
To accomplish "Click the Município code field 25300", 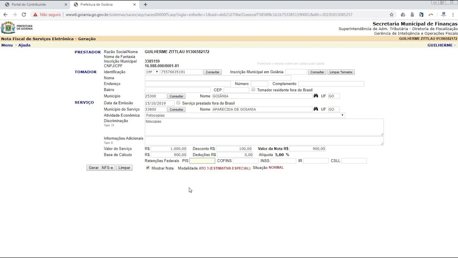I will (155, 96).
